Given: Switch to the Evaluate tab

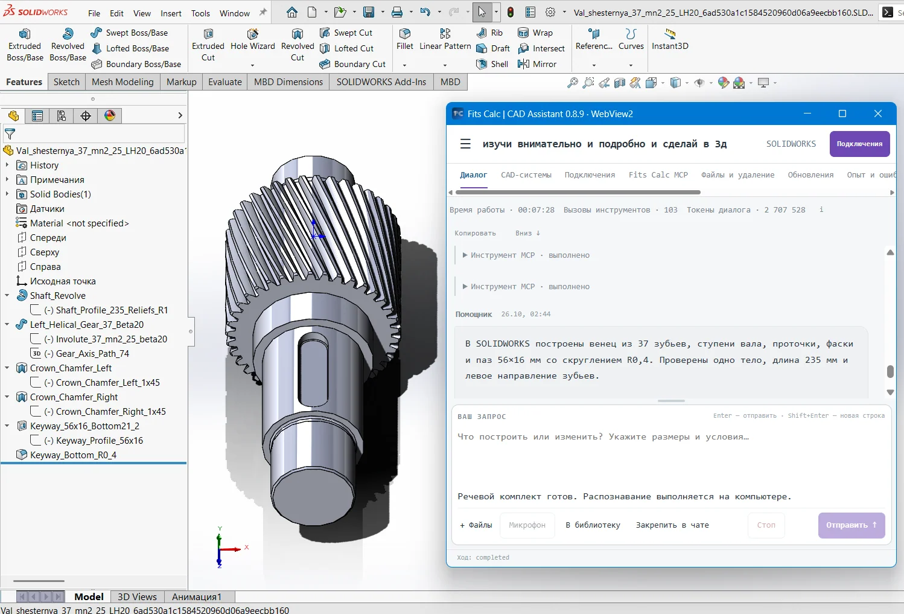Looking at the screenshot, I should 225,82.
